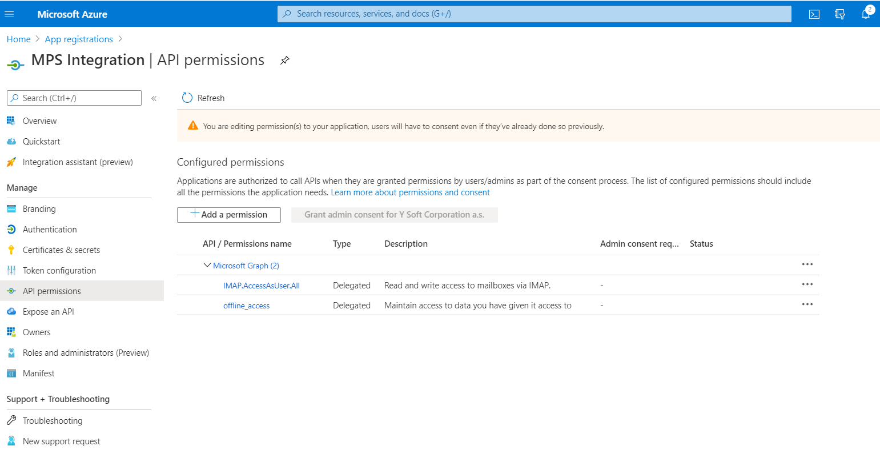
Task: Go to Authentication in the Manage menu
Action: (50, 230)
